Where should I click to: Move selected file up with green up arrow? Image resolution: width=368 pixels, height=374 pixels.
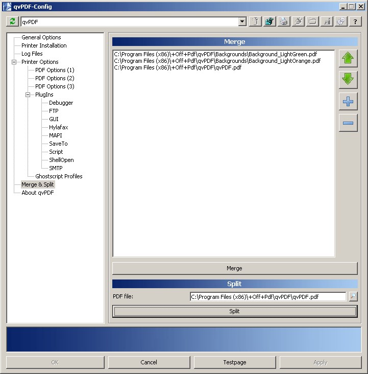coord(348,58)
